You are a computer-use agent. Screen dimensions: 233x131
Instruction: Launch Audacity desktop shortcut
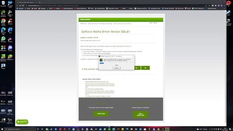click(x=10, y=39)
